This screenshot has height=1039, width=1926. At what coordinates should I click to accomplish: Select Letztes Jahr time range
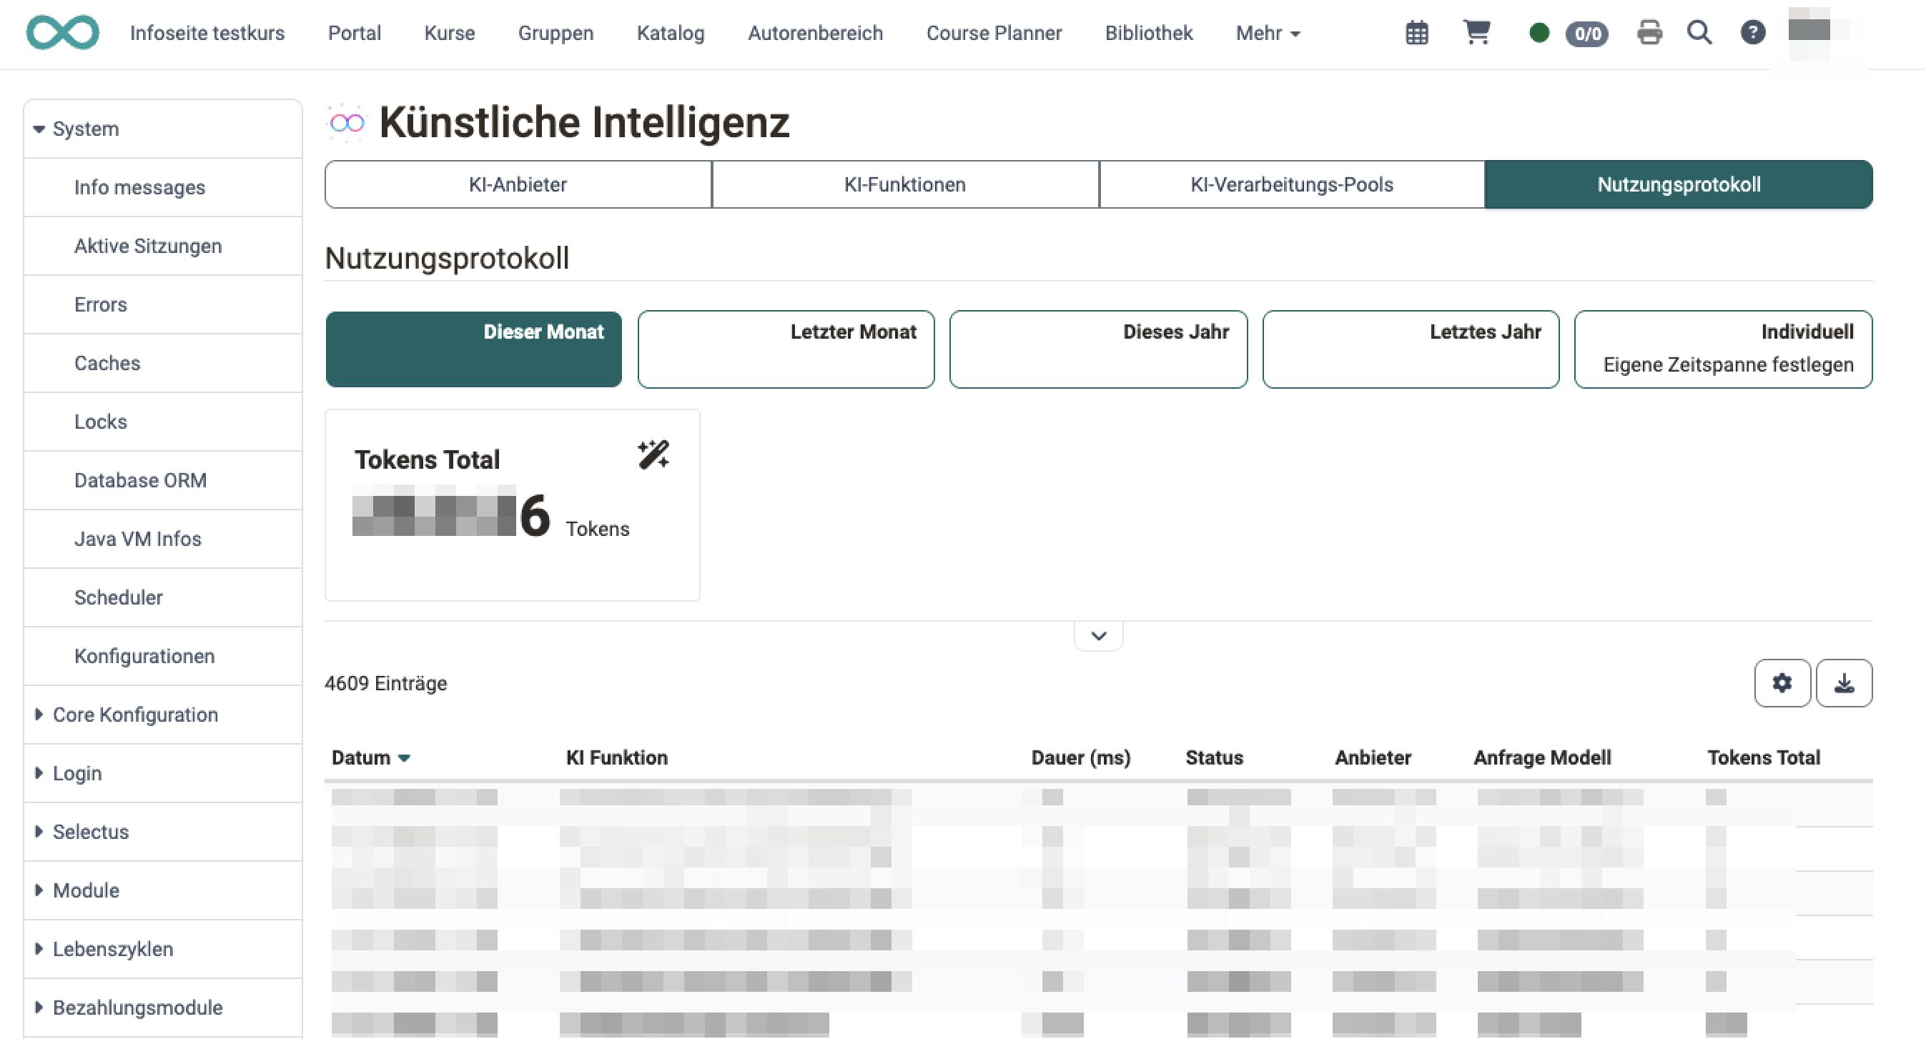click(x=1410, y=349)
